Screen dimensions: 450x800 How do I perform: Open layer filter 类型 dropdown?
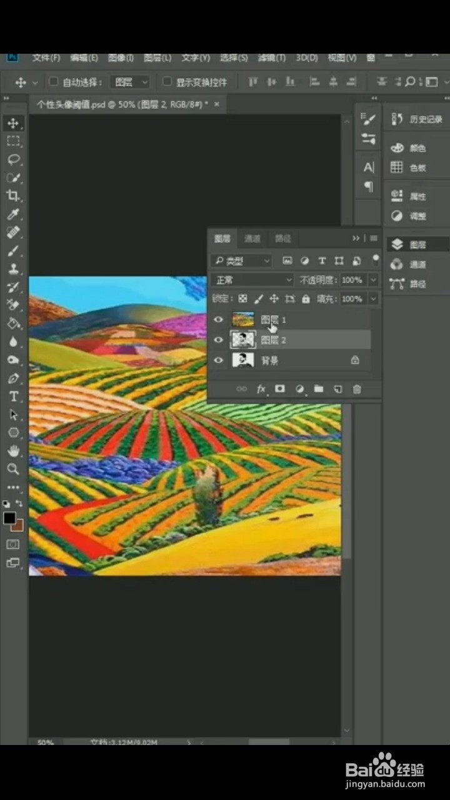241,261
